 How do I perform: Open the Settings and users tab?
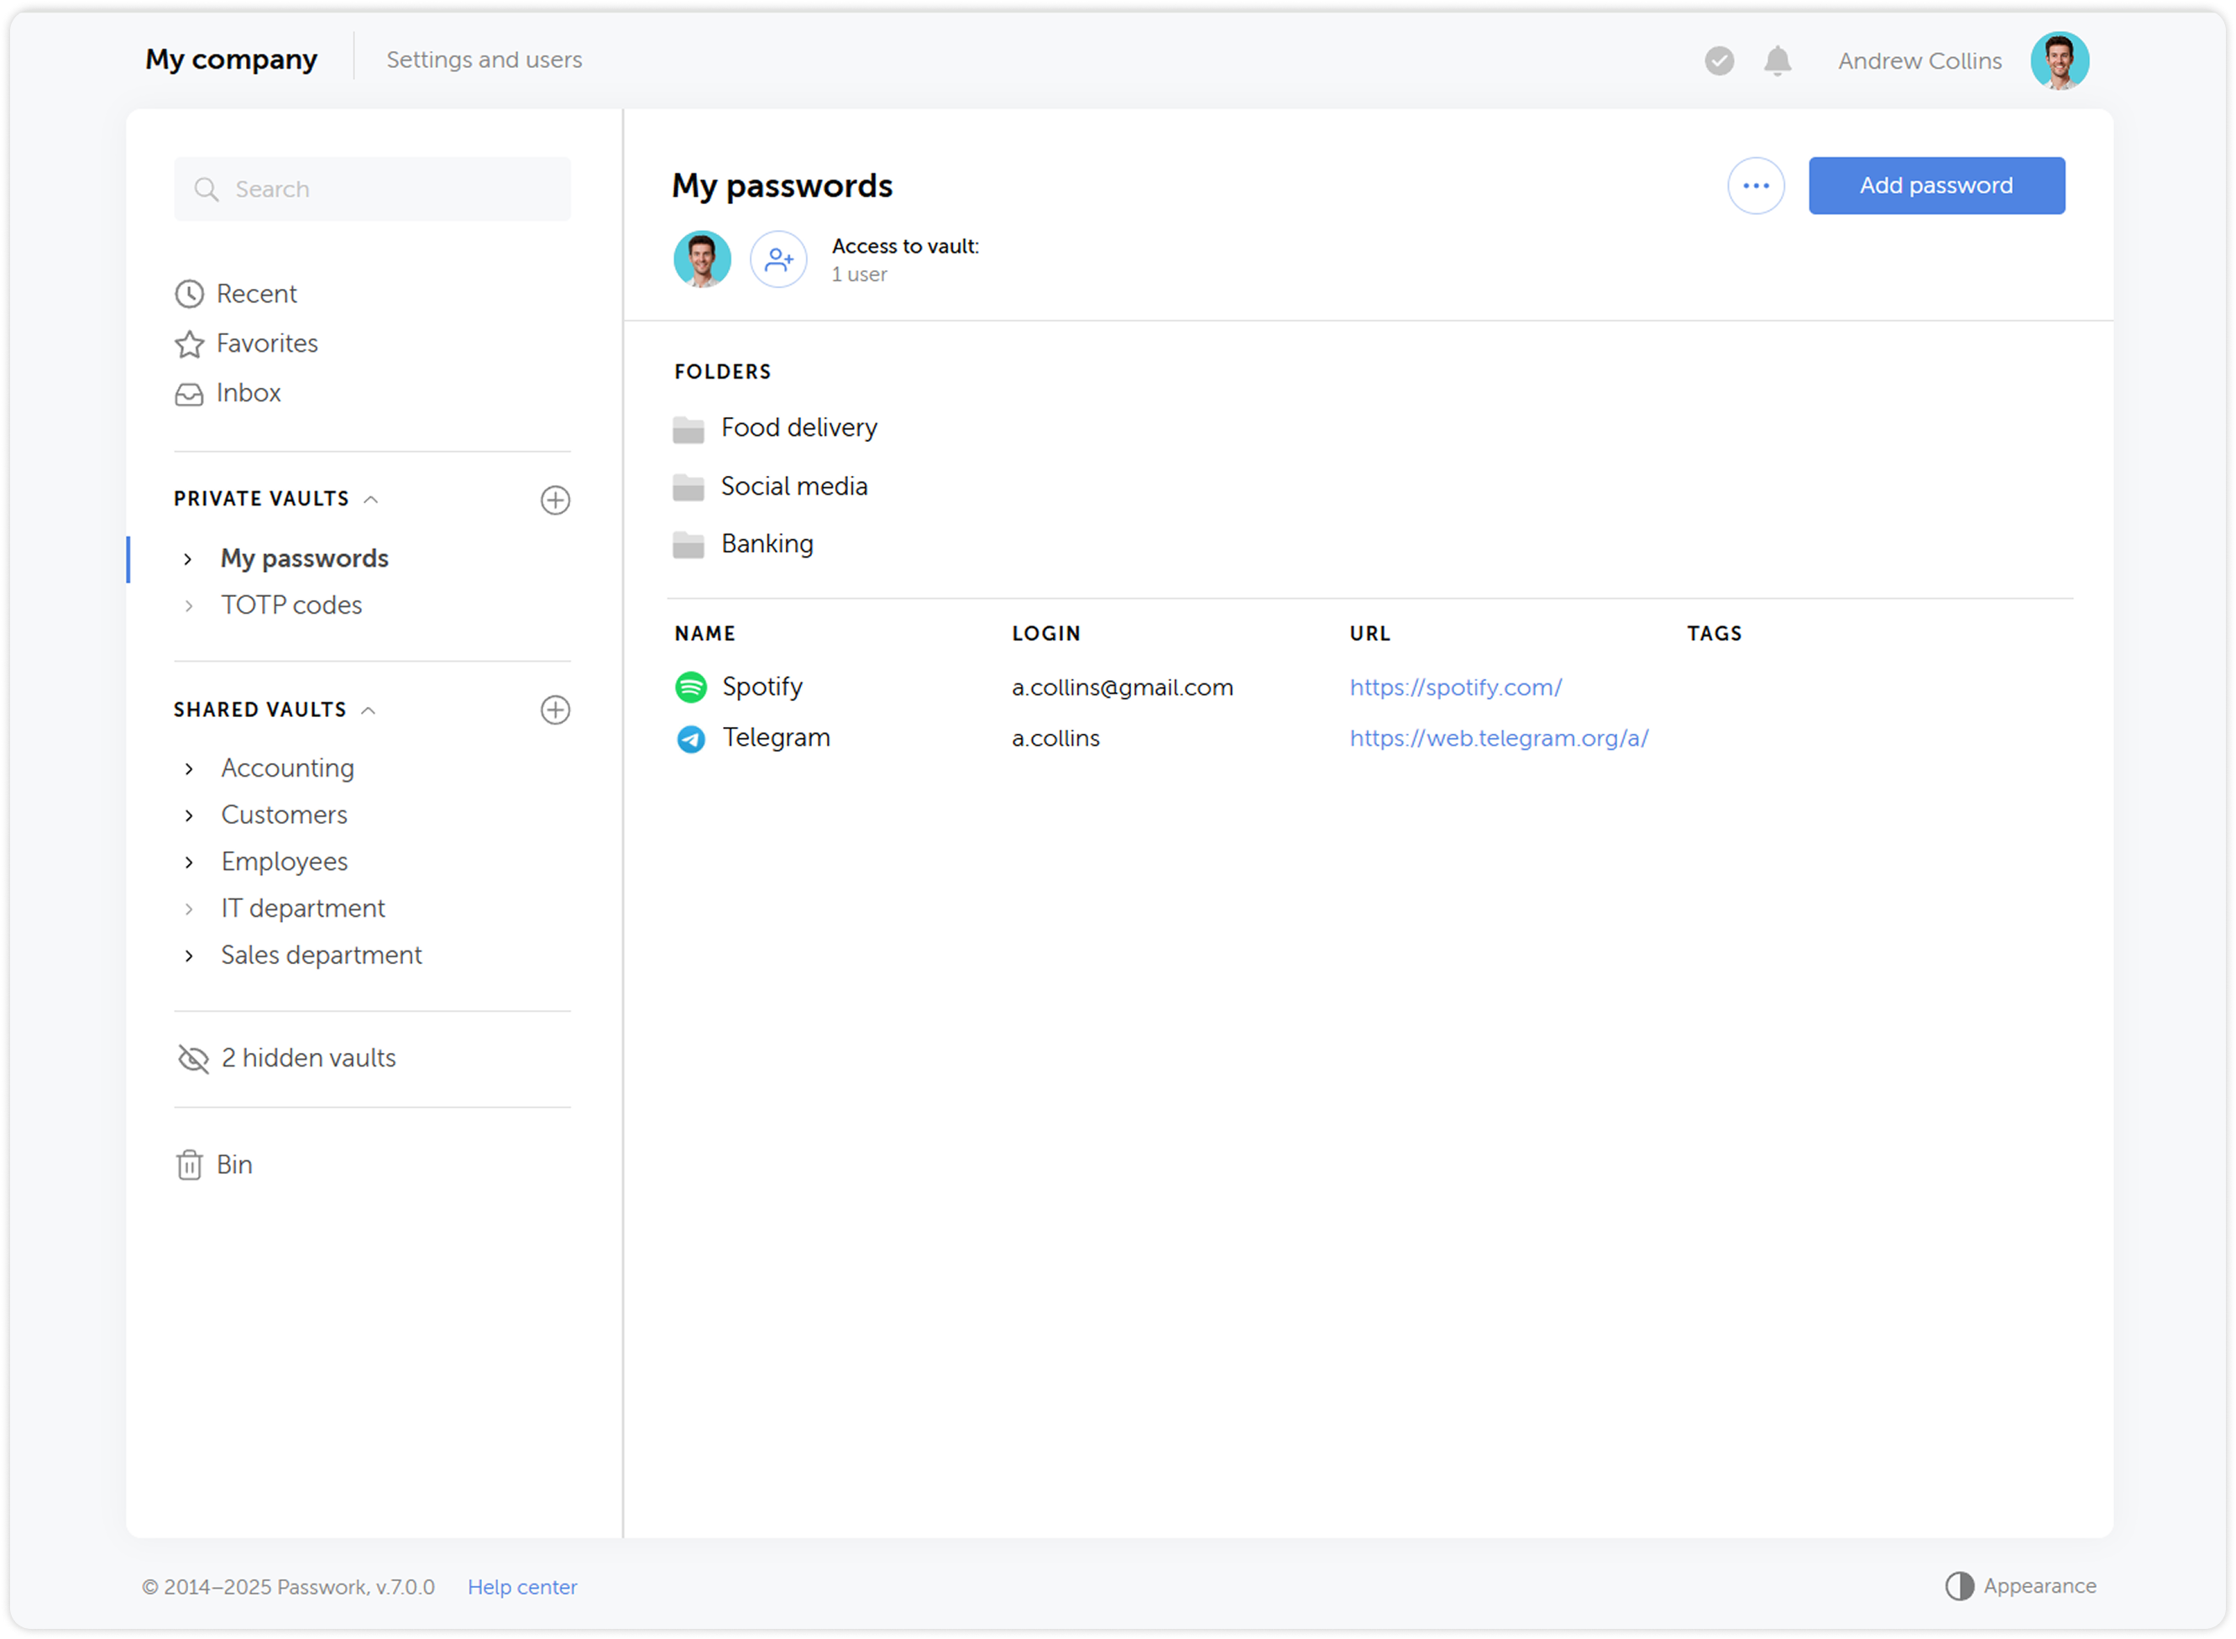point(484,60)
